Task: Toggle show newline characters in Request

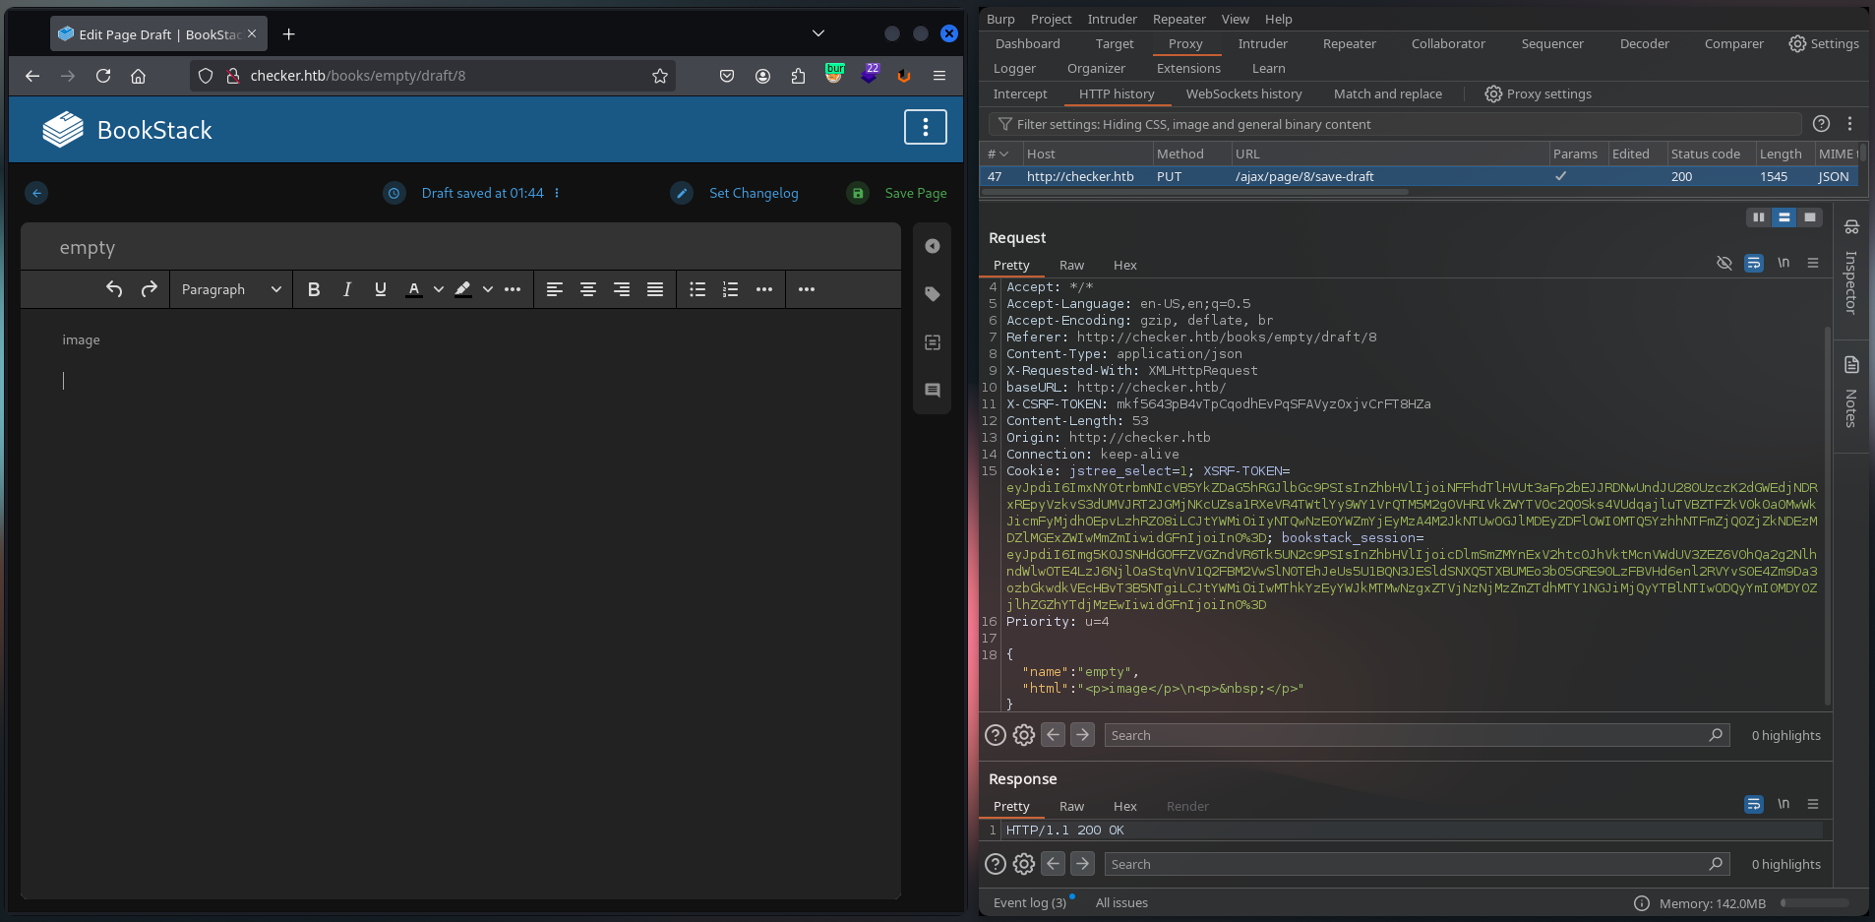Action: [x=1784, y=263]
